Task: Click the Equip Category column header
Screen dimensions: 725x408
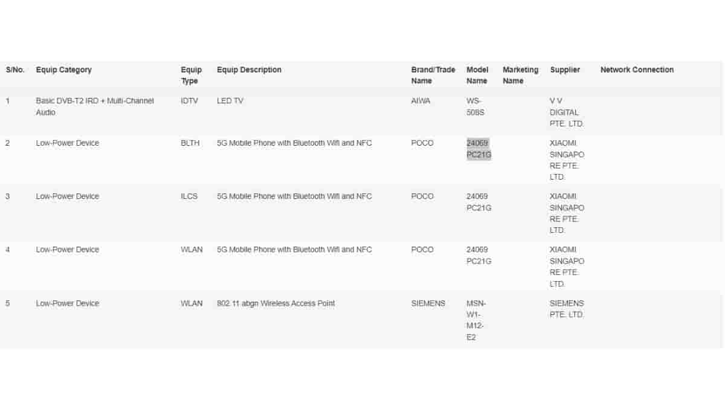Action: [63, 70]
